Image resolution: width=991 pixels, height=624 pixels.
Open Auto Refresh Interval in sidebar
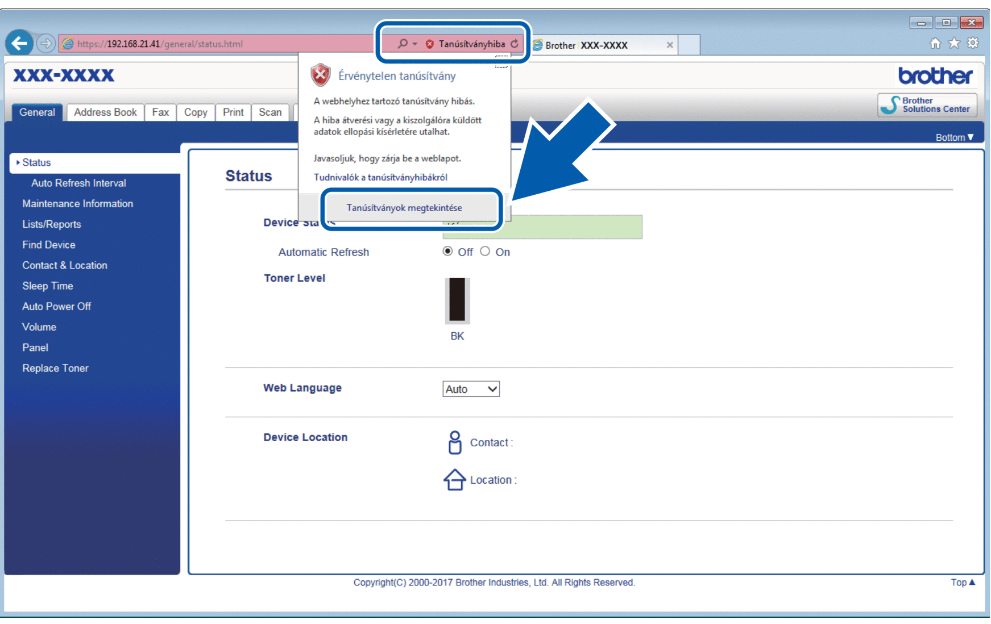(x=78, y=183)
